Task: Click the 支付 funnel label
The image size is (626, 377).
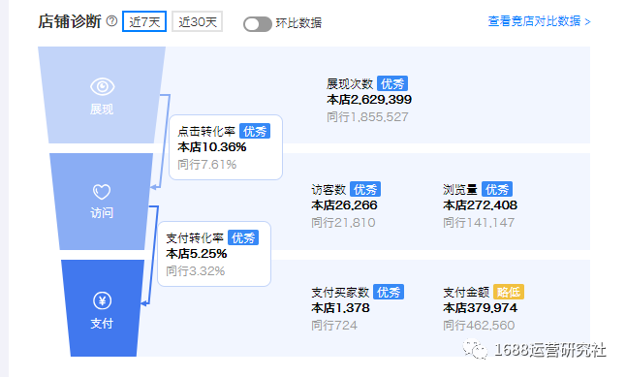Action: point(102,324)
